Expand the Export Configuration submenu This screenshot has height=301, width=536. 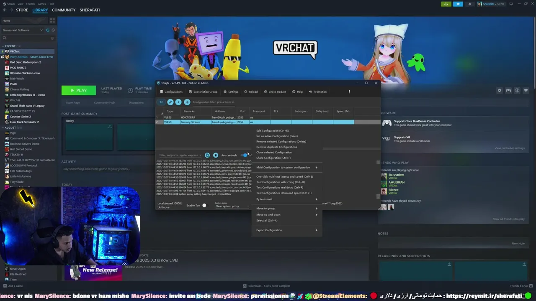(287, 230)
